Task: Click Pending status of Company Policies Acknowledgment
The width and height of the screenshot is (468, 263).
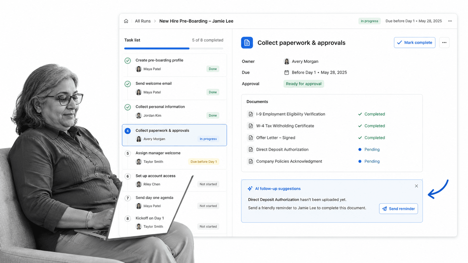Action: (x=372, y=161)
